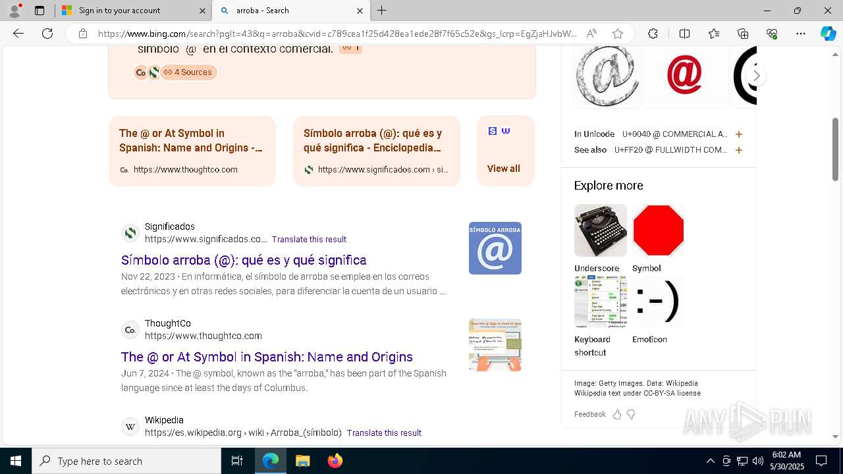Viewport: 843px width, 474px height.
Task: Open ThoughtCo source card about At Symbol
Action: (x=192, y=151)
